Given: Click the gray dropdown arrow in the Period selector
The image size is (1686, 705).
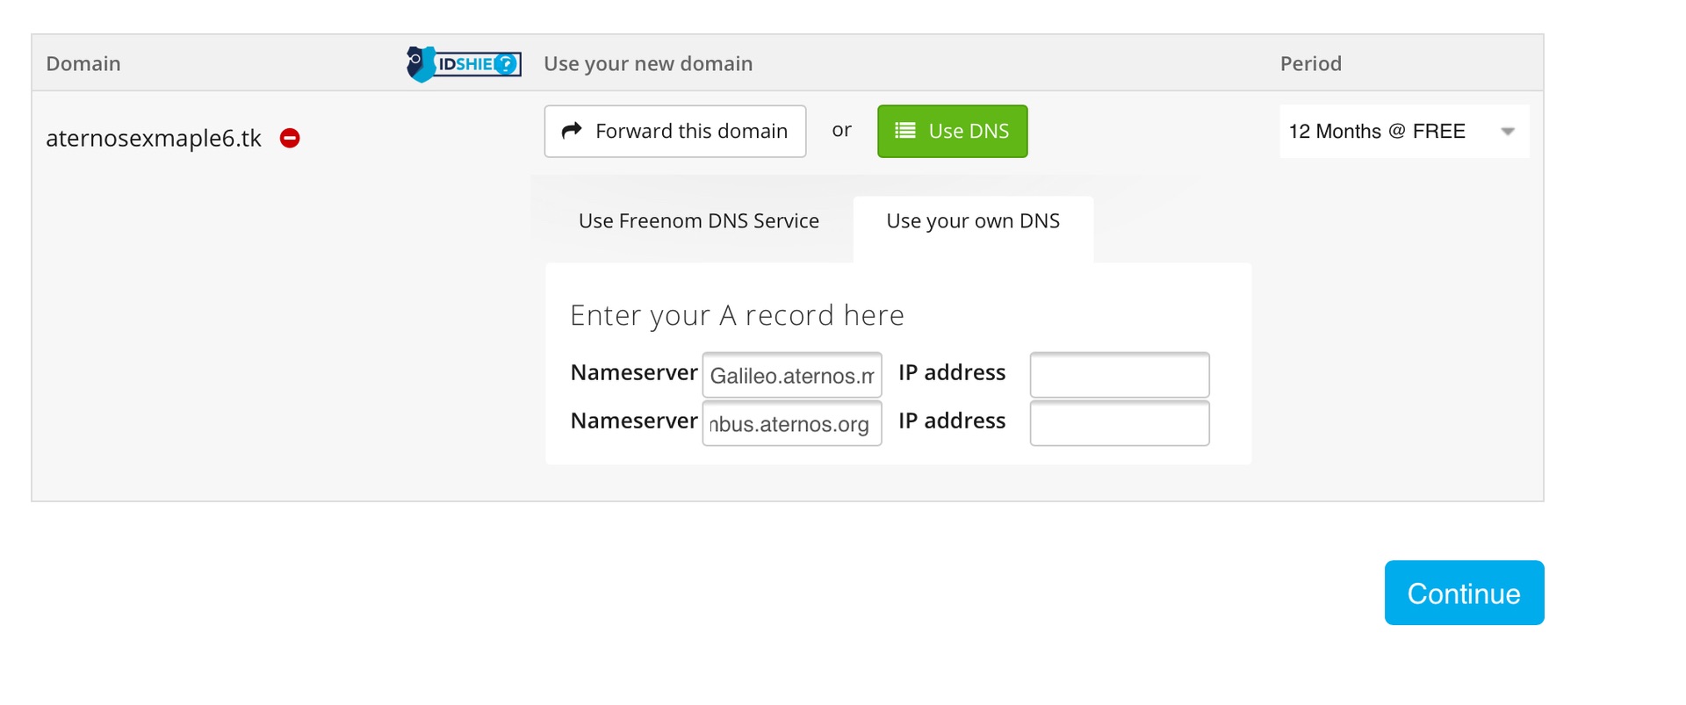Looking at the screenshot, I should click(1508, 132).
